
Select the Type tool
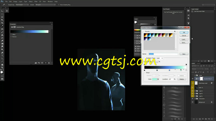pos(2,56)
